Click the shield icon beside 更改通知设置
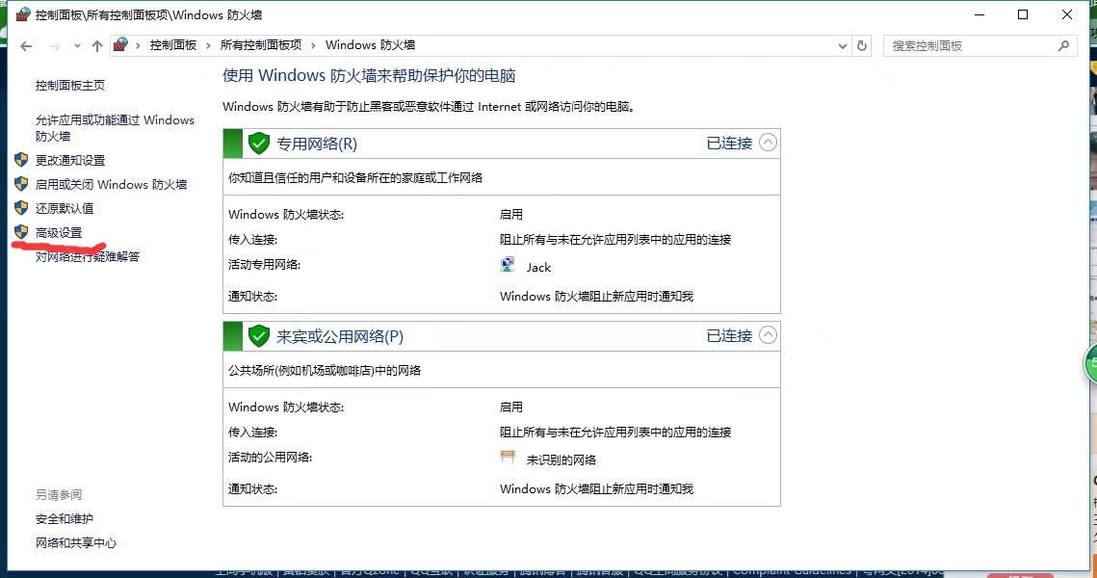This screenshot has width=1097, height=578. tap(22, 160)
